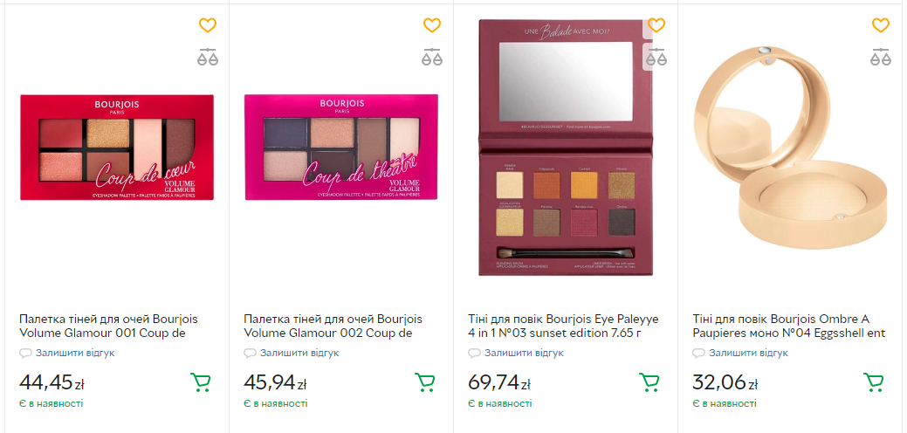Leave a review for Ombre A Paupieres
Image resolution: width=907 pixels, height=433 pixels.
tap(747, 353)
